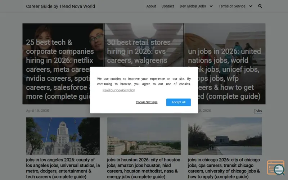Open the Contact menu item
This screenshot has height=180, width=288.
tap(167, 6)
